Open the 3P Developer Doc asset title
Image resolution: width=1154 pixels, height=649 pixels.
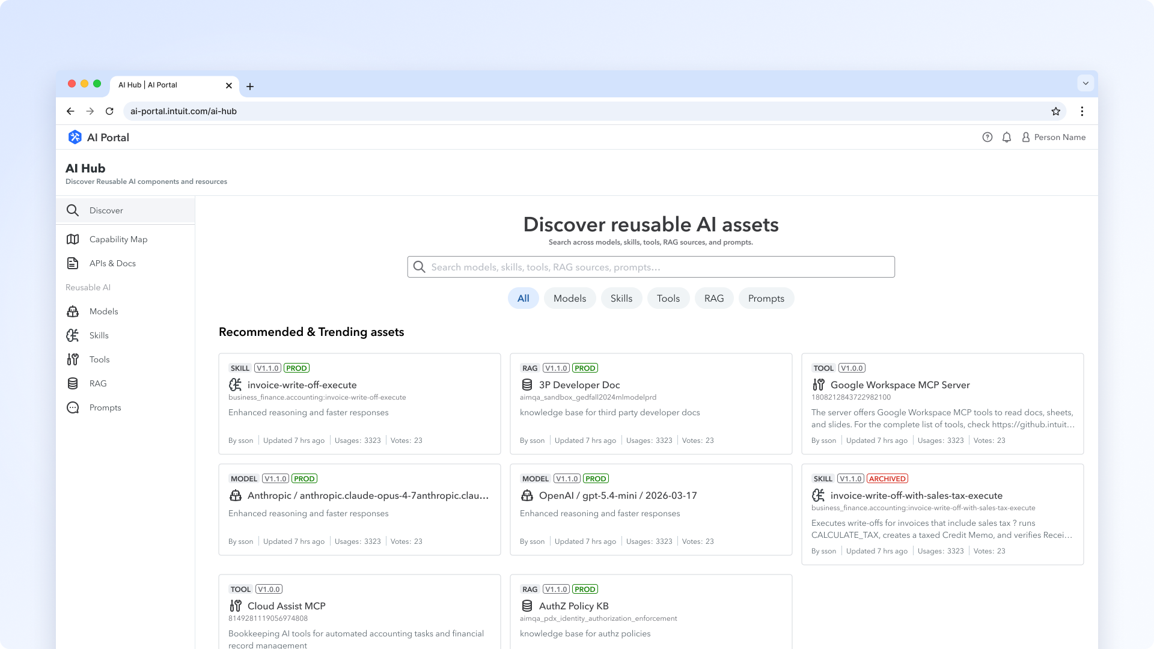click(579, 385)
